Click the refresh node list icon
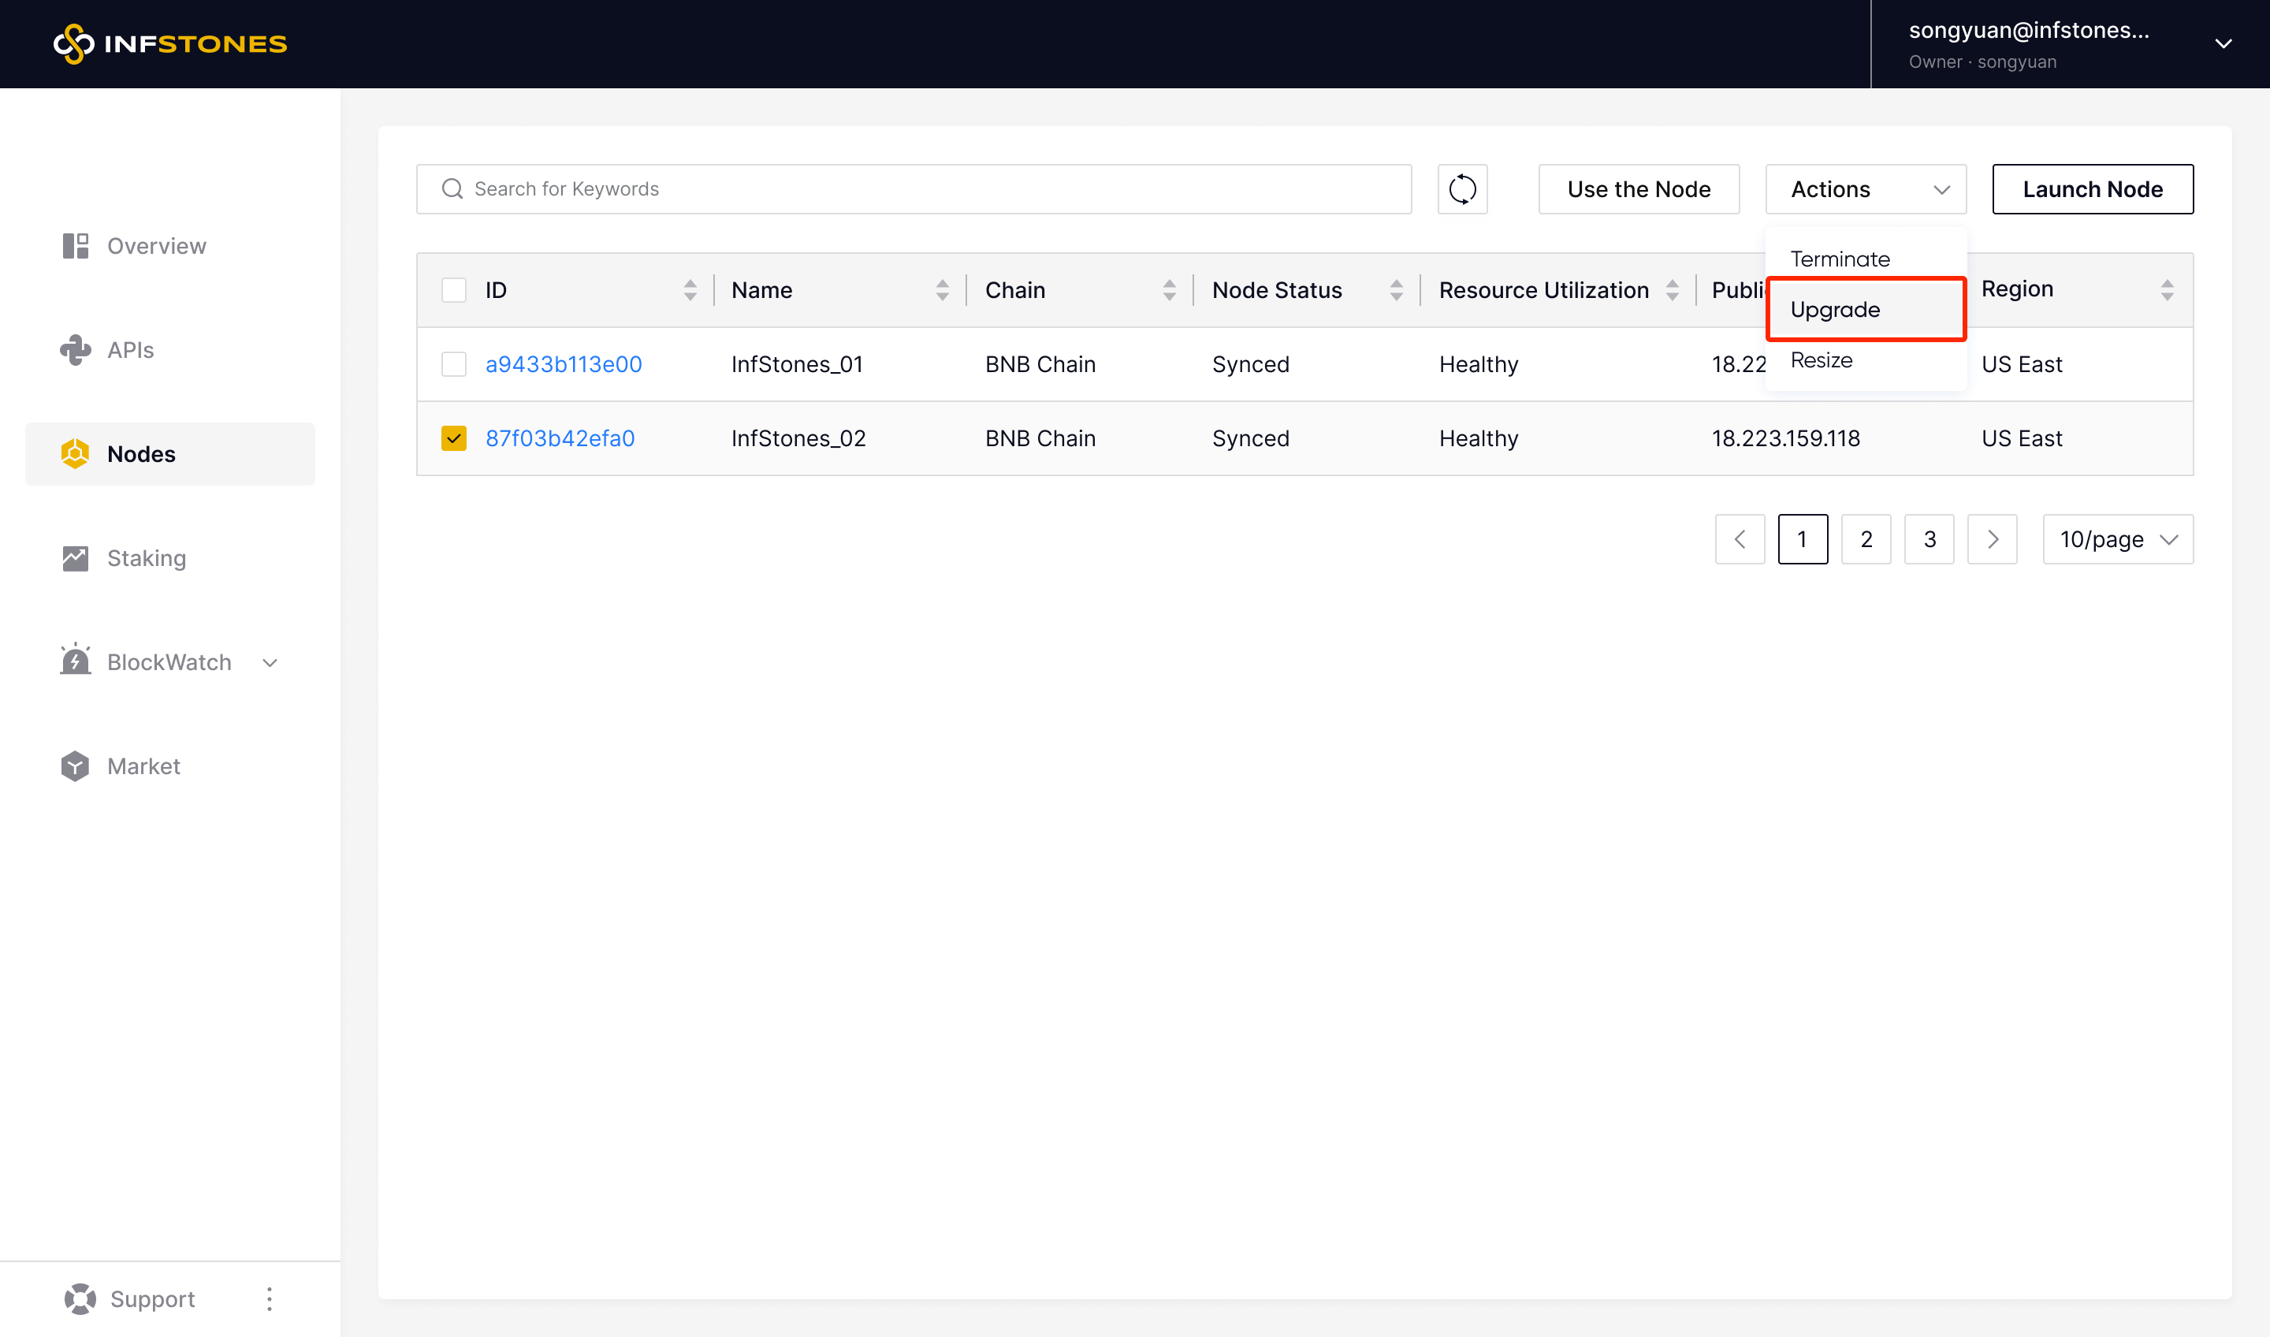2270x1337 pixels. coord(1462,189)
